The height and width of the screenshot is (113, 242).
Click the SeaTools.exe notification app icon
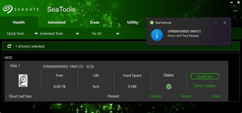152,23
